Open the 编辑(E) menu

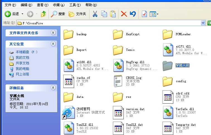26,5
